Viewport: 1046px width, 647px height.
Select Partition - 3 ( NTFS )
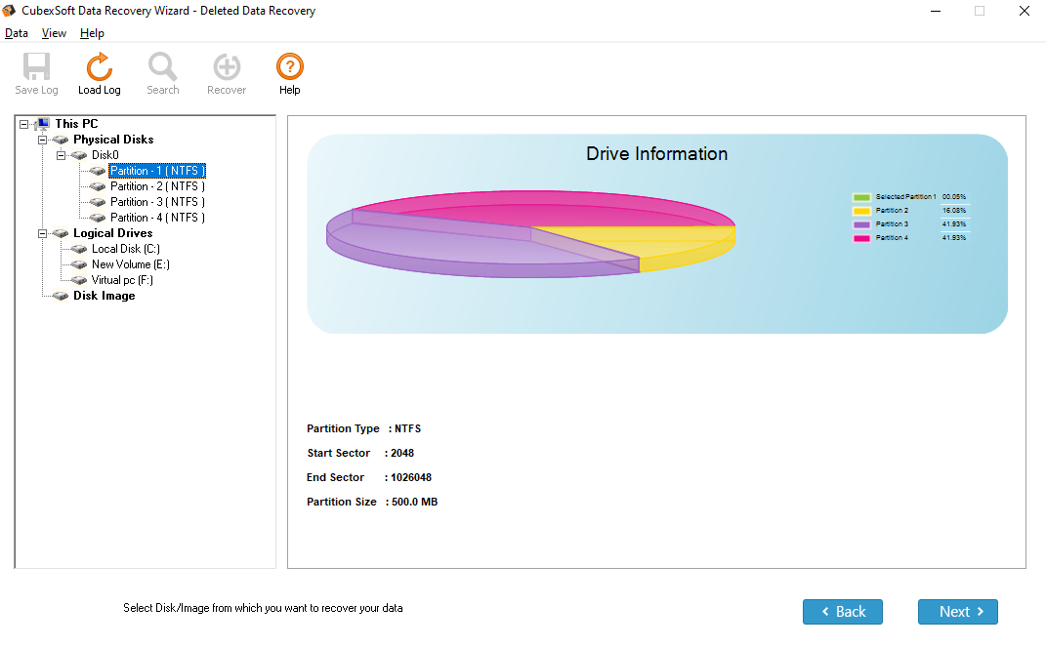click(157, 202)
